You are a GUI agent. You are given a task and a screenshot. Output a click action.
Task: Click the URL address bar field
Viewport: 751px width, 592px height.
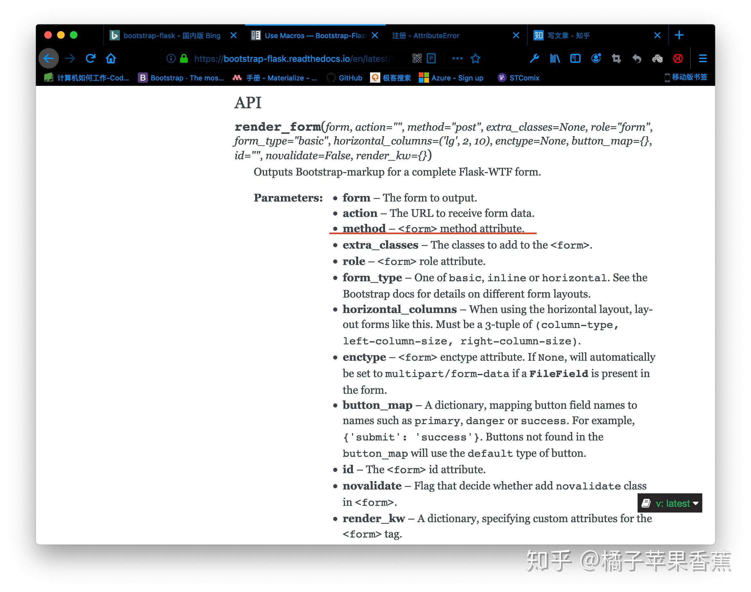pyautogui.click(x=291, y=59)
